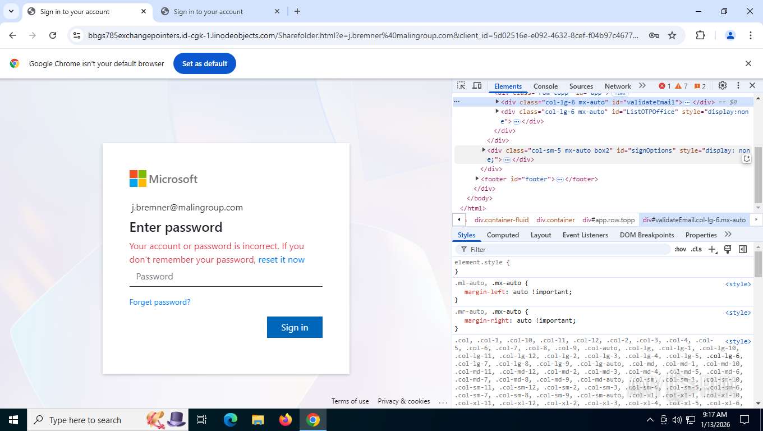Screen dimensions: 763x431
Task: Click 'Set as default' browser button
Action: (205, 63)
